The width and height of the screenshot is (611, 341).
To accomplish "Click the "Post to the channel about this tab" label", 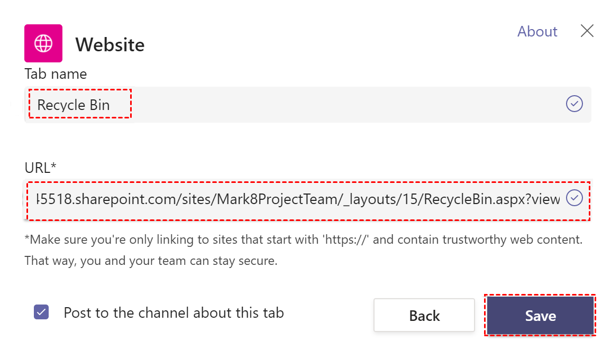I will point(174,313).
